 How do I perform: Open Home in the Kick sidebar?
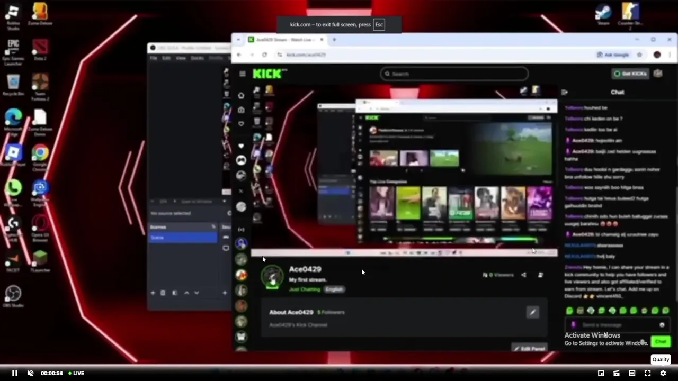[x=242, y=96]
